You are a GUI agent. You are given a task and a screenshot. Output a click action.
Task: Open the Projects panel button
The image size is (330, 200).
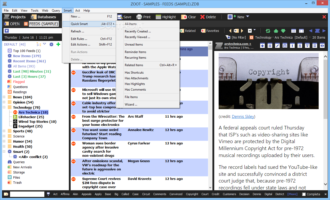coord(15,17)
